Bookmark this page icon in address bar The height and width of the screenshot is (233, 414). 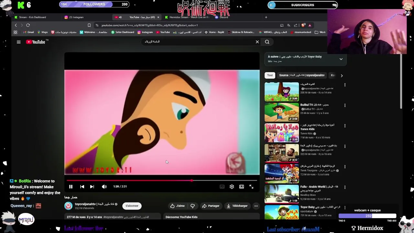89,25
